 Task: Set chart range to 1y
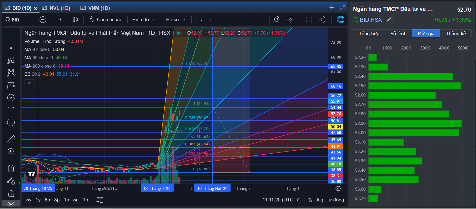point(38,200)
